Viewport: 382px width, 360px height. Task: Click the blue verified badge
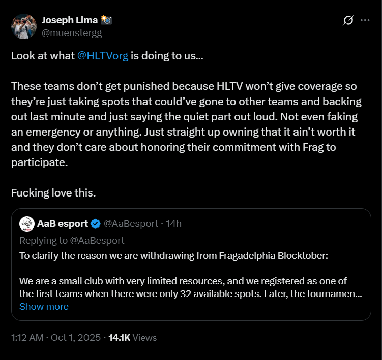tap(95, 223)
